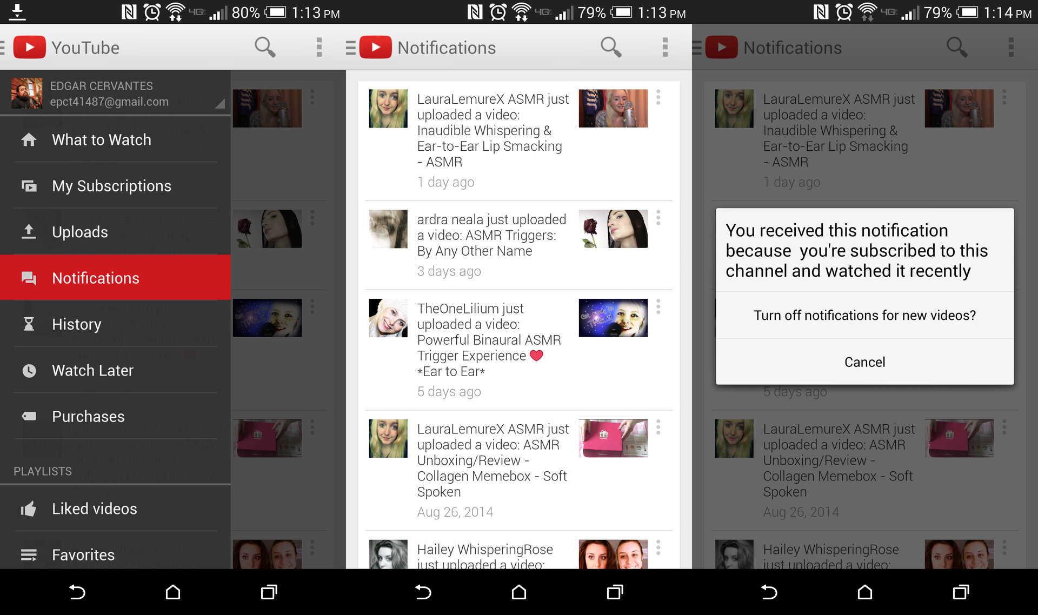This screenshot has width=1038, height=615.
Task: Open options menu for TheOneLilium notification
Action: pos(658,307)
